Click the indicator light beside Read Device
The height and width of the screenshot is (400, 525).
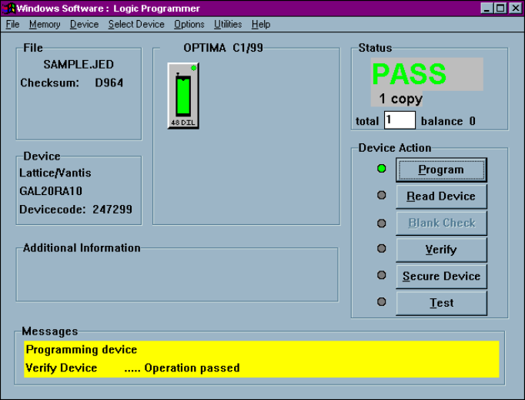click(x=381, y=196)
